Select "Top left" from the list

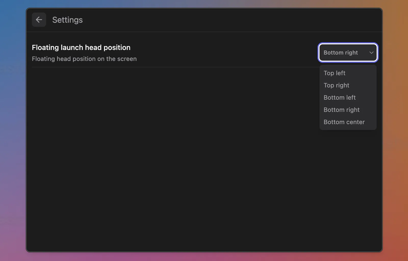click(334, 73)
